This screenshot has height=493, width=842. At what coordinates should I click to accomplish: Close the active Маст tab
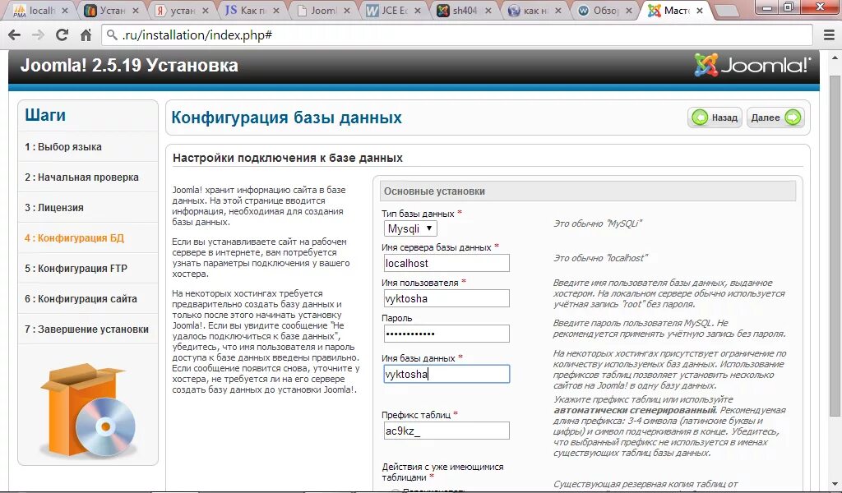[x=700, y=11]
